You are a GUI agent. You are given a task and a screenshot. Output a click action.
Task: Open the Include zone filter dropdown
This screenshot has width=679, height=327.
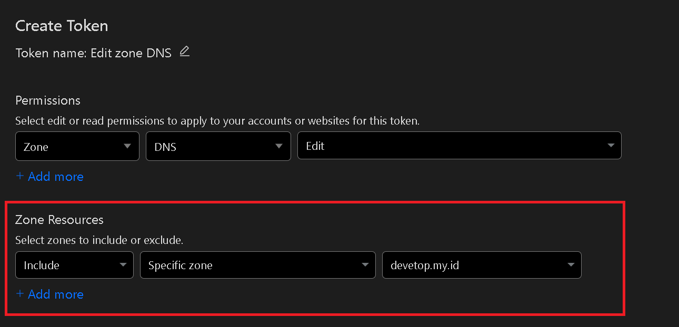74,265
